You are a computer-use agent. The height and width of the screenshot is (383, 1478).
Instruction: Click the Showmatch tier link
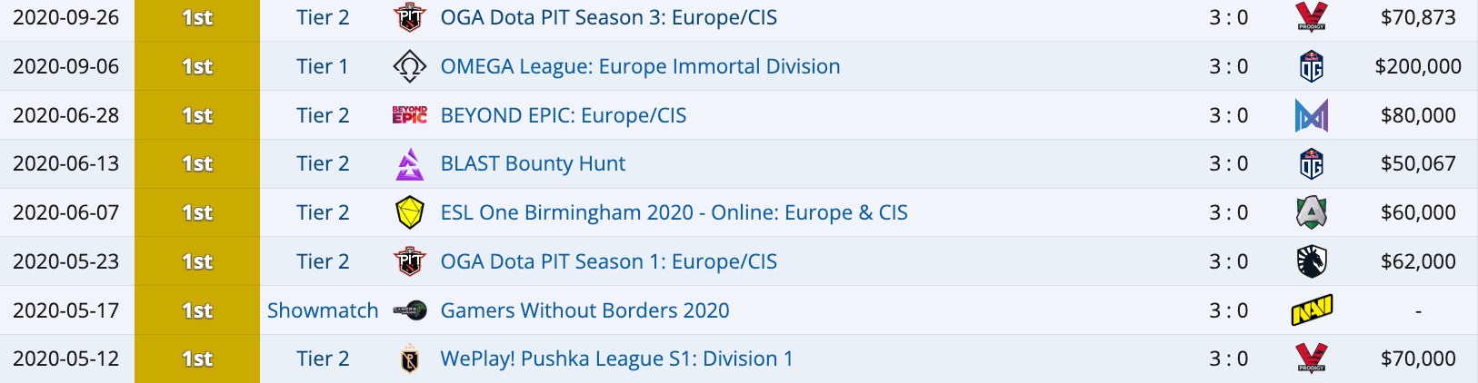(323, 310)
